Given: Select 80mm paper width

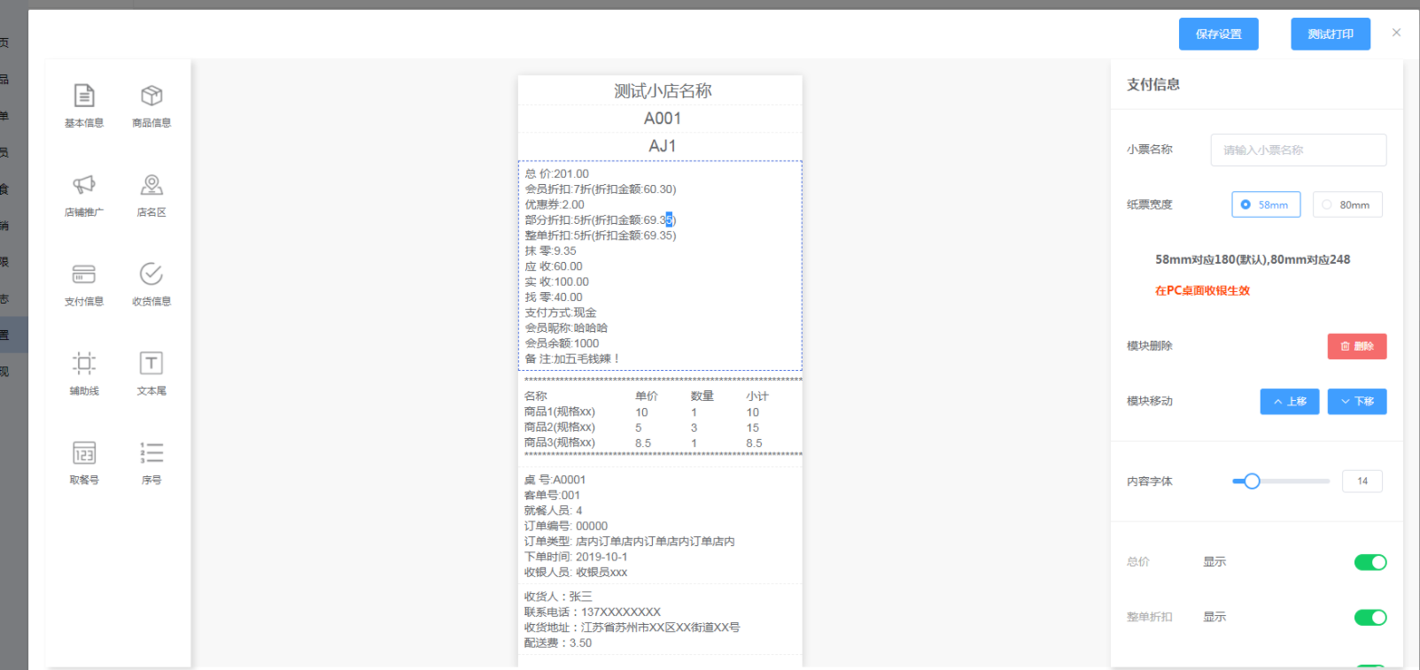Looking at the screenshot, I should click(x=1347, y=204).
